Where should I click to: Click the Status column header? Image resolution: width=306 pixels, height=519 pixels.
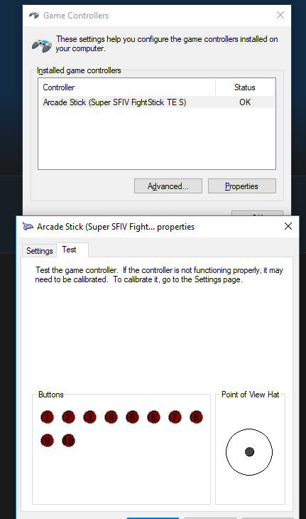coord(245,87)
